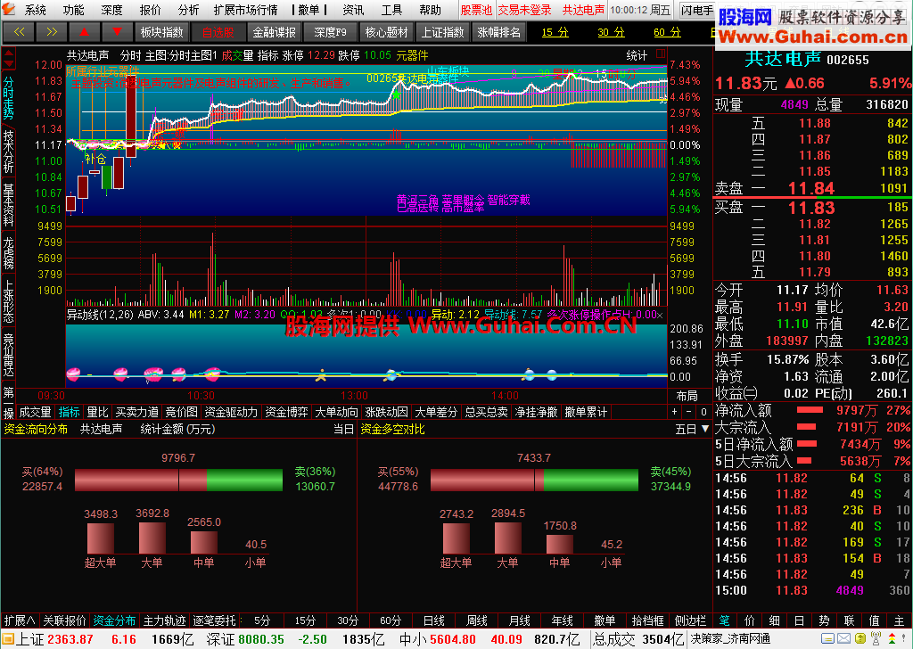Switch to the 60 分 chart link
Screen dimensions: 913x649
(x=667, y=32)
